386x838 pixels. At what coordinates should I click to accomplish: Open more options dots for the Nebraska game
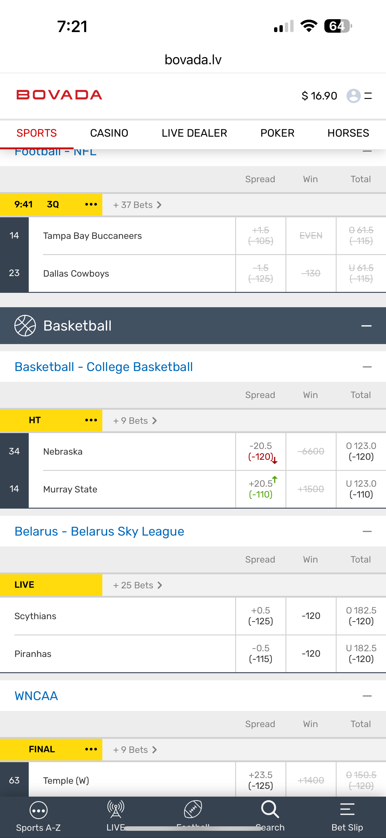[91, 420]
